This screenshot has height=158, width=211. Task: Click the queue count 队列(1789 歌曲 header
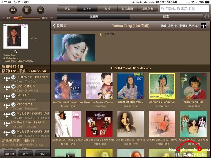click(25, 71)
